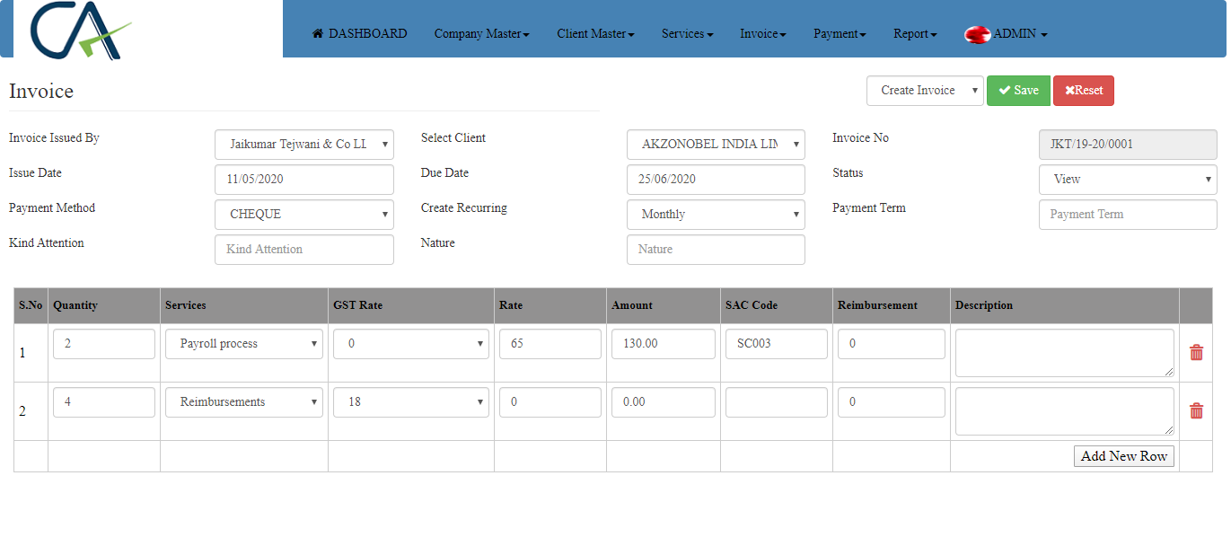The width and height of the screenshot is (1231, 546).
Task: Open the Company Master menu
Action: 481,33
